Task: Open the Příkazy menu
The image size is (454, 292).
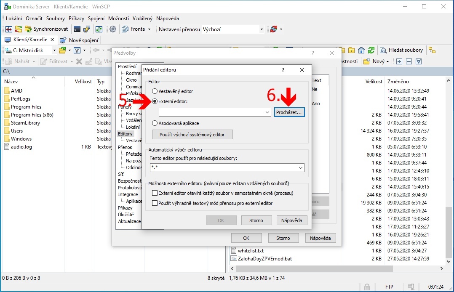Action: (77, 19)
